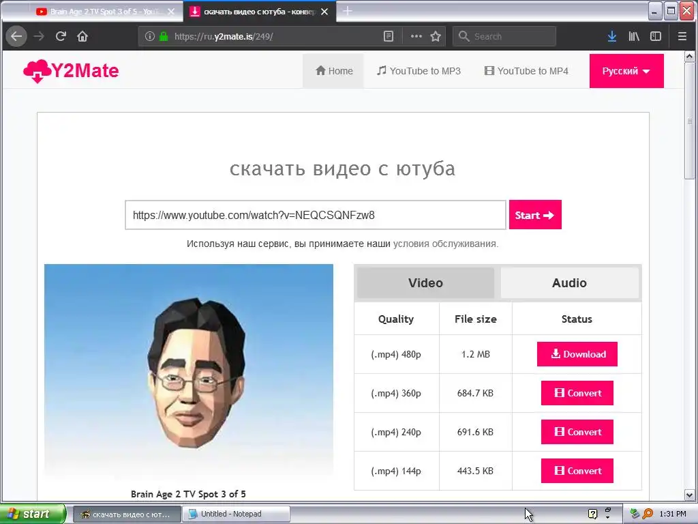
Task: Close the скачать видео с ютуба tab
Action: (x=324, y=12)
